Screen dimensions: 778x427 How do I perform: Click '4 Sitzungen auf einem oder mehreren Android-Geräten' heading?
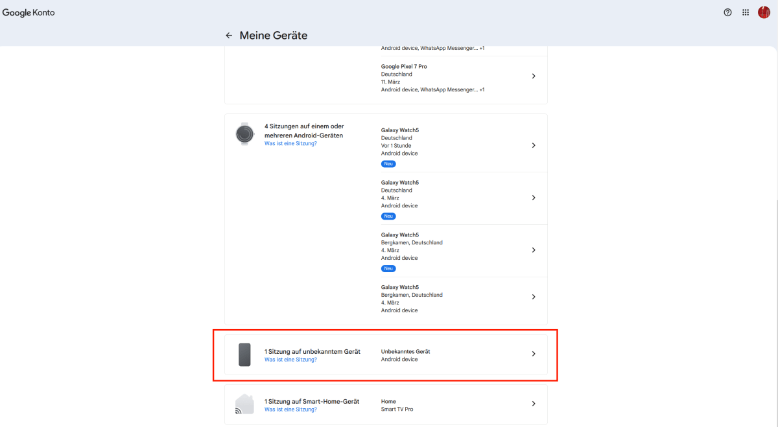point(304,130)
